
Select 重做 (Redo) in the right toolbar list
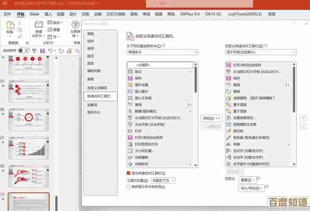pyautogui.click(x=259, y=91)
